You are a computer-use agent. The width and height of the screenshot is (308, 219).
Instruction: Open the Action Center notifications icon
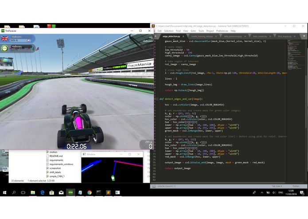click(x=302, y=193)
